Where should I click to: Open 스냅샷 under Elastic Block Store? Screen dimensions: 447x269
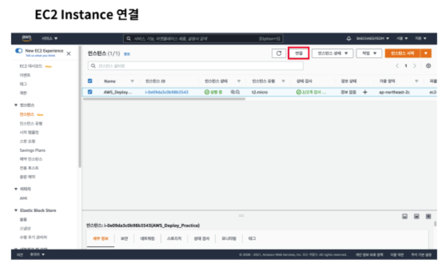click(25, 229)
